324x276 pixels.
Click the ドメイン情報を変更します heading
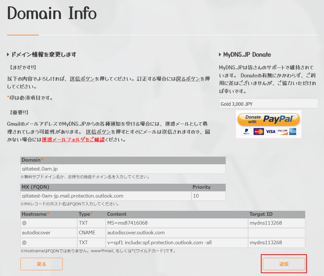point(43,54)
